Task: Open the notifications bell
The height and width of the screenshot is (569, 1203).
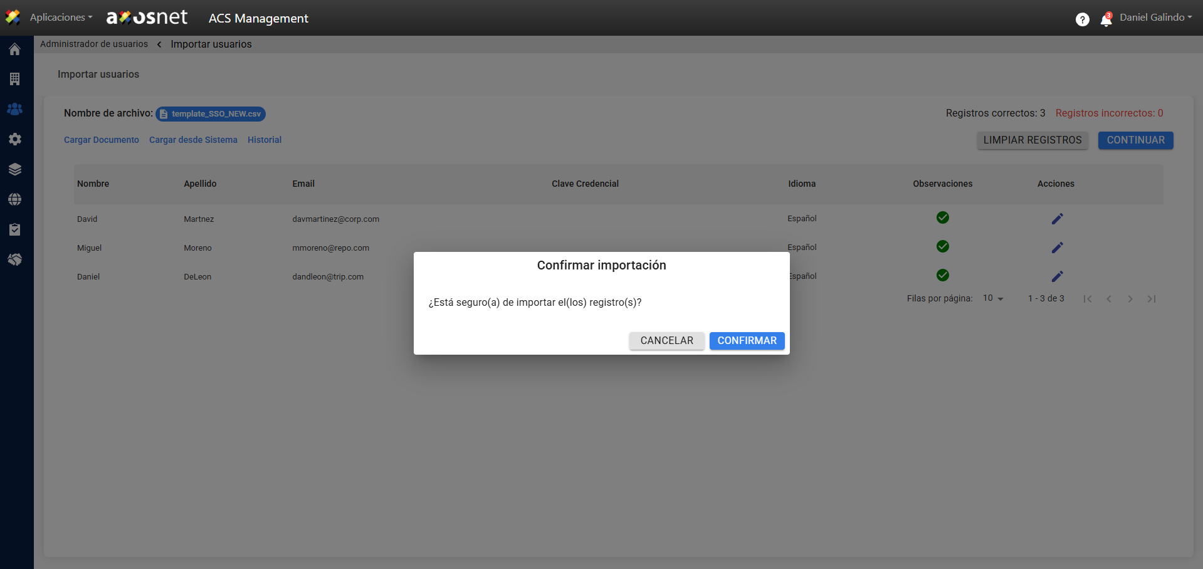Action: (x=1106, y=20)
